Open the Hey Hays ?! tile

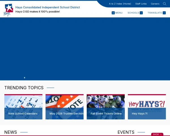(x=147, y=107)
